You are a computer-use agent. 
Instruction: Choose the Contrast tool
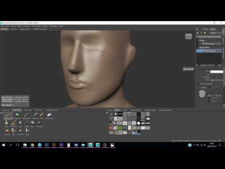click(x=39, y=123)
